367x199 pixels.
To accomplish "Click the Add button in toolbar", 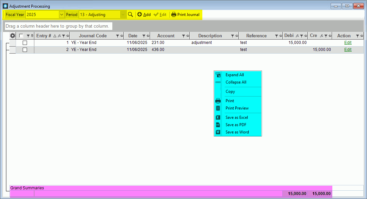I will tap(144, 15).
